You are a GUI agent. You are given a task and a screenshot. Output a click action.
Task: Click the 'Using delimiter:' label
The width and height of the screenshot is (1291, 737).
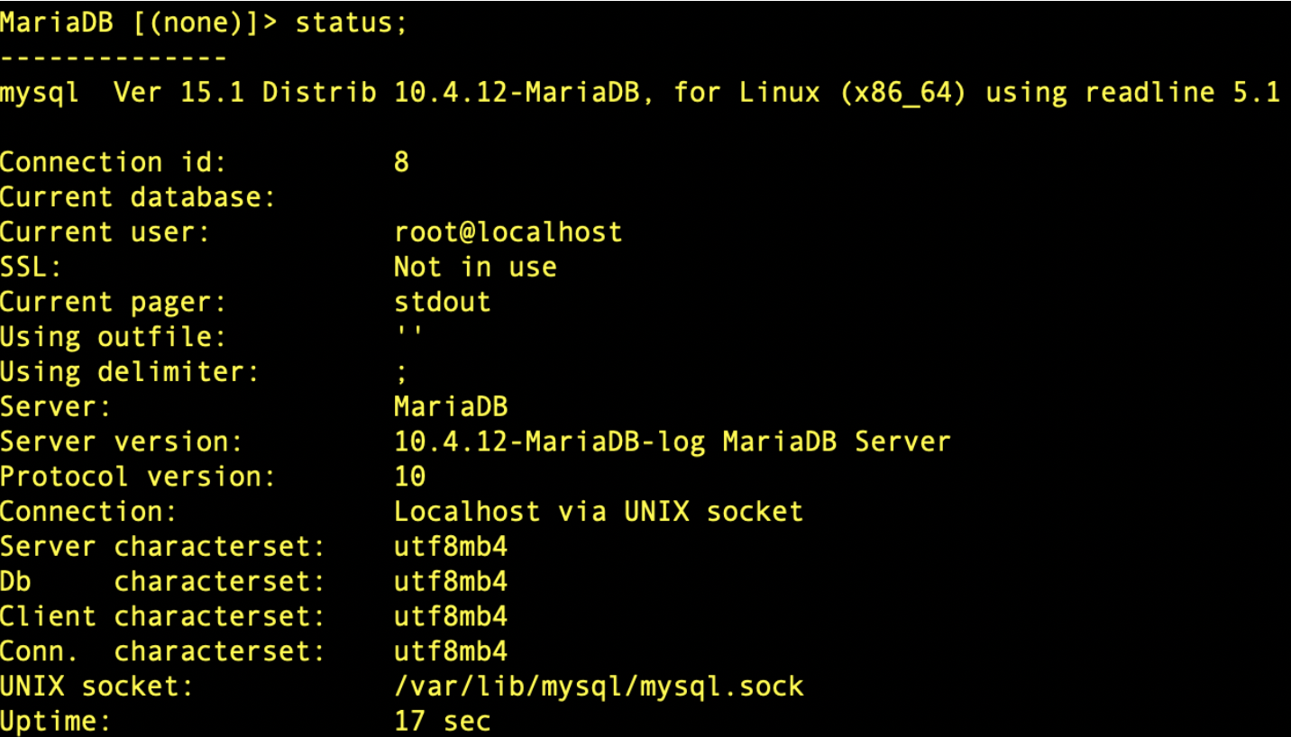tap(130, 372)
